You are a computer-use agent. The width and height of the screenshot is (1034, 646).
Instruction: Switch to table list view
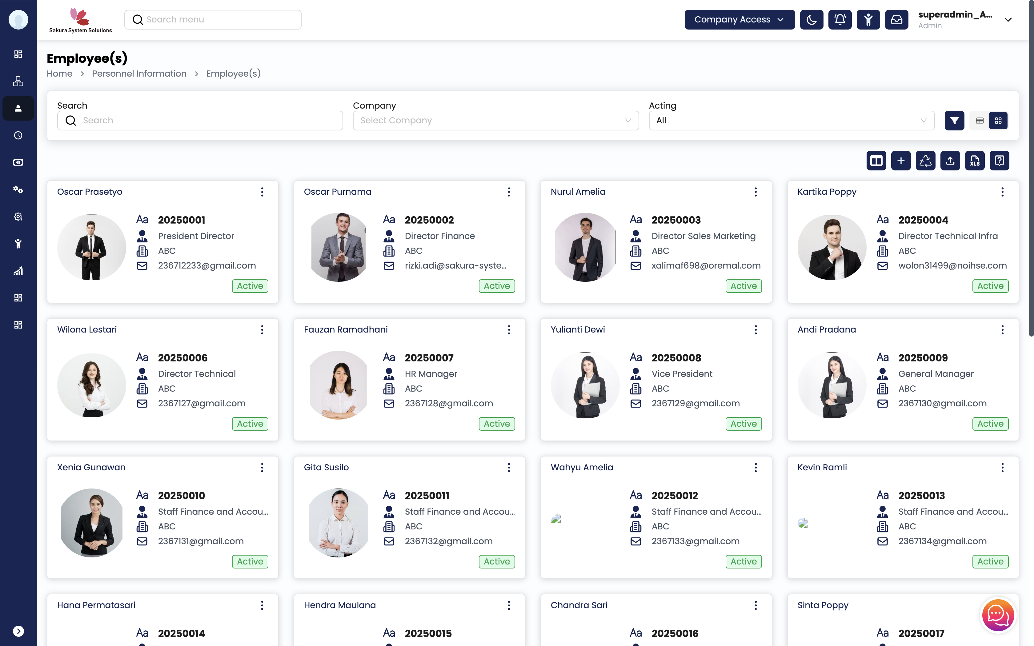[x=980, y=121]
